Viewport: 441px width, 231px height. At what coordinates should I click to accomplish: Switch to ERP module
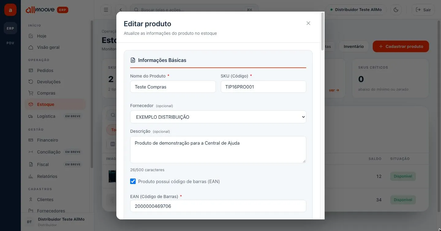pyautogui.click(x=10, y=28)
